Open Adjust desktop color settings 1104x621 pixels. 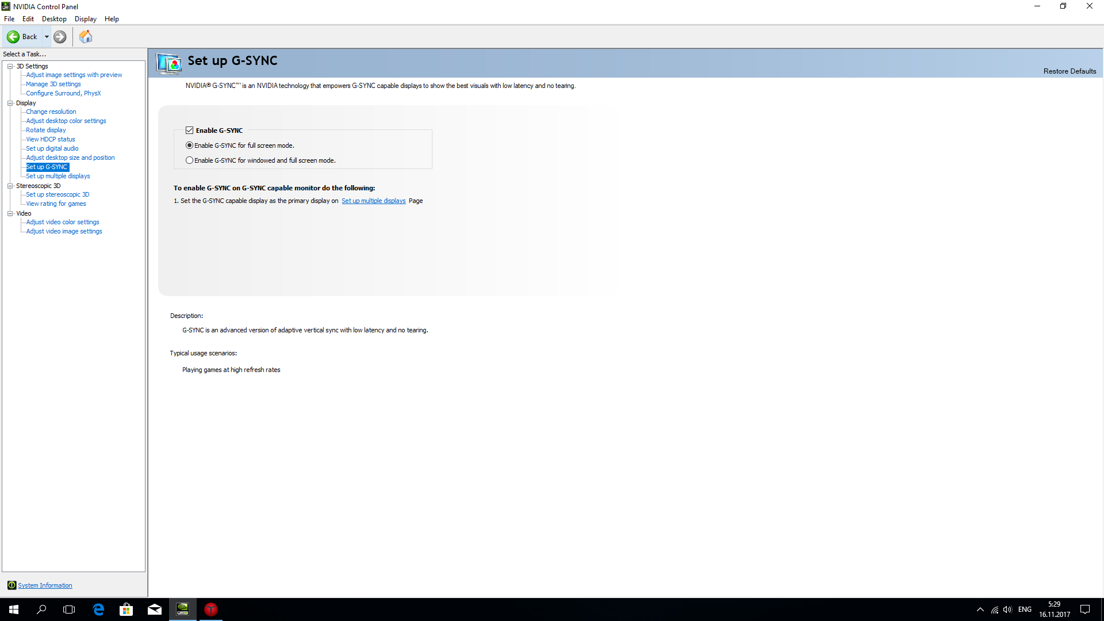click(66, 121)
